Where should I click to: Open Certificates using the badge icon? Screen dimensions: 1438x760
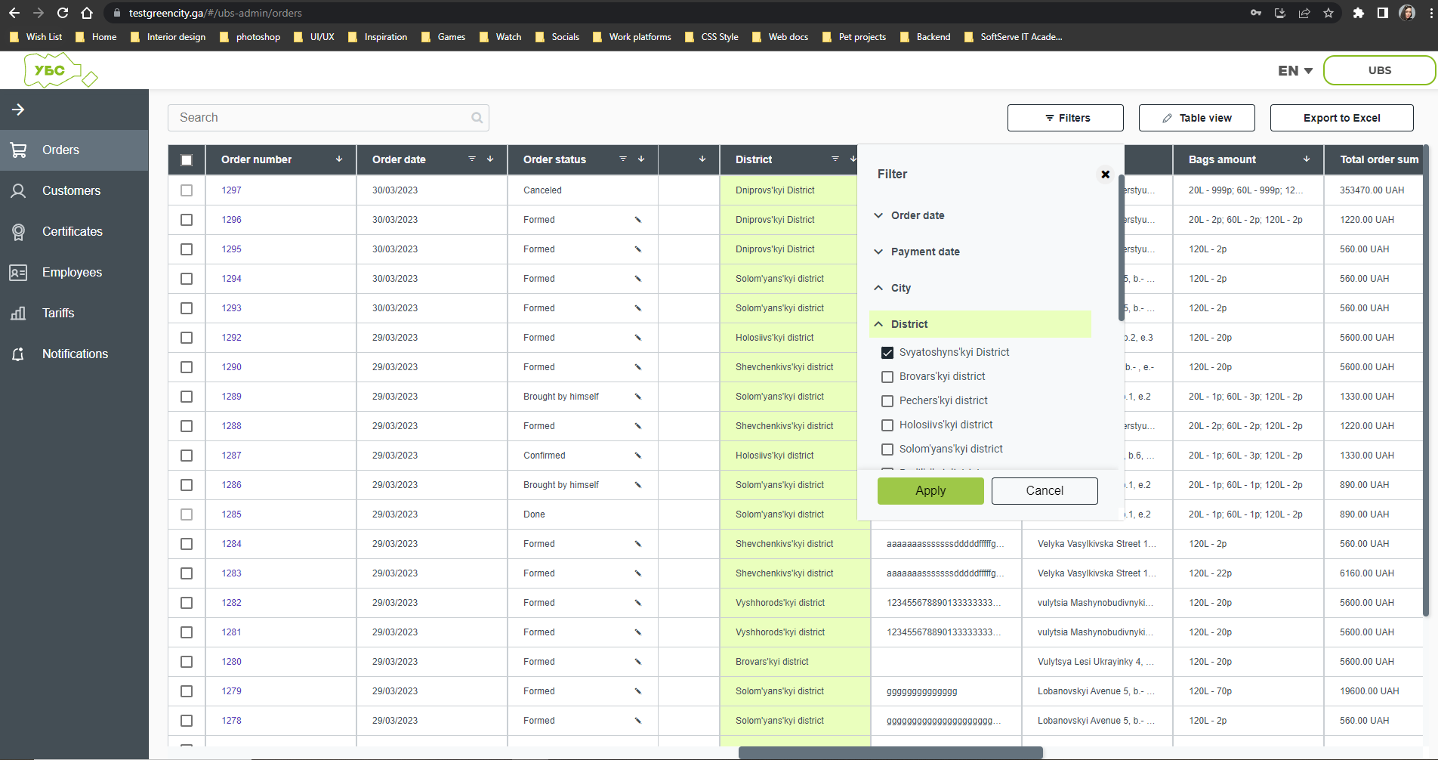[18, 231]
